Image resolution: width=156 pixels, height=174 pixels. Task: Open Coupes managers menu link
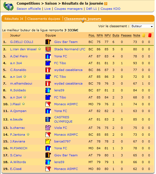click(68, 9)
